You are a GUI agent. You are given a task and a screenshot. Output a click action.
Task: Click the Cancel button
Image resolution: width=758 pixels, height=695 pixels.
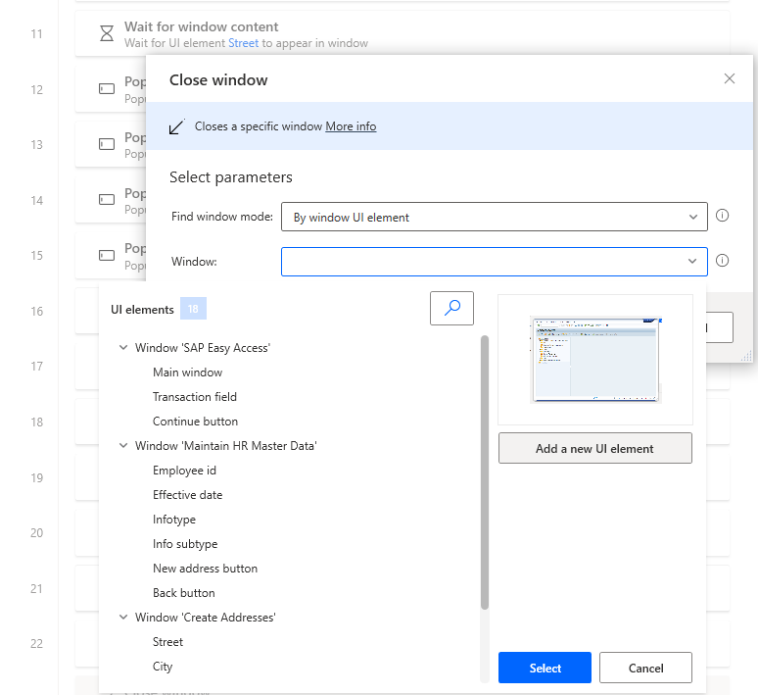click(x=645, y=668)
